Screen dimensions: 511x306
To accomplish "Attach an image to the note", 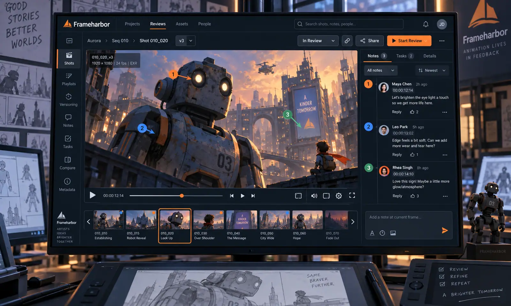I will click(x=393, y=233).
